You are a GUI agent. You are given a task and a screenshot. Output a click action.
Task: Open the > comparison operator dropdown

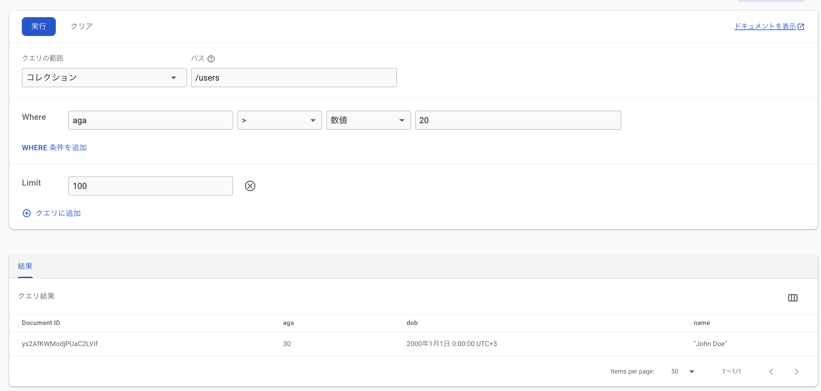[x=279, y=120]
